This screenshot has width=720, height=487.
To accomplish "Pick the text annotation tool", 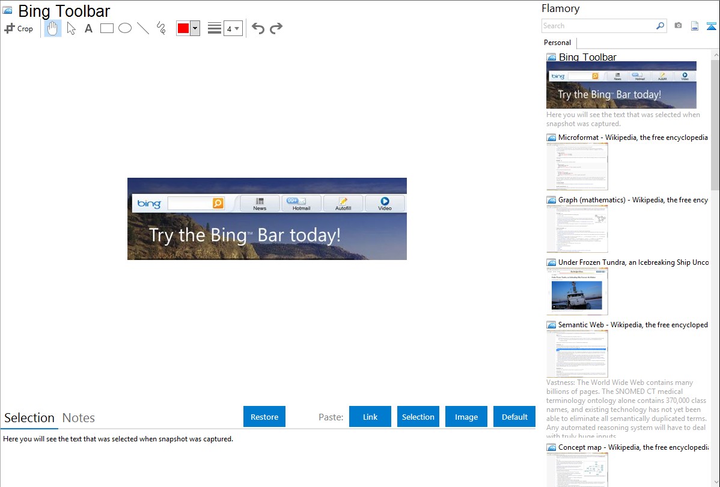I will 88,28.
